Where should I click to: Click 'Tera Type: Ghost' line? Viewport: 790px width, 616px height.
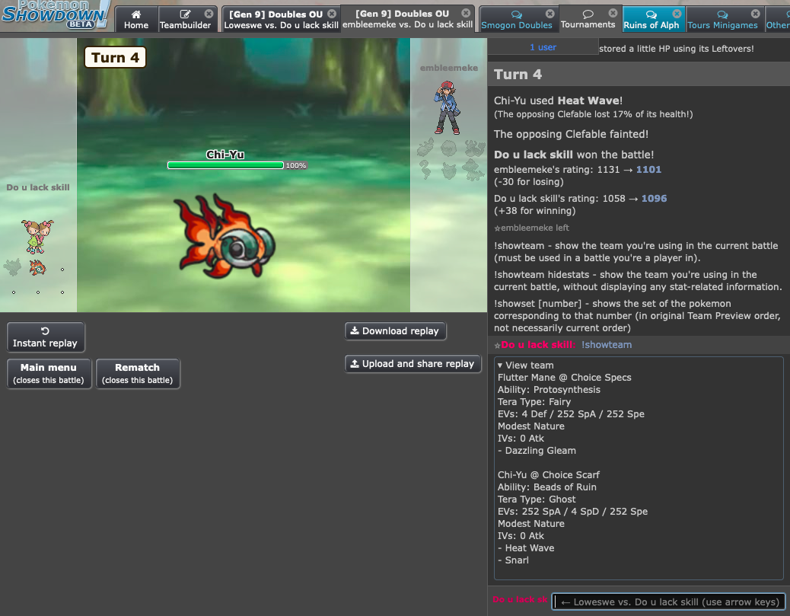tap(537, 499)
